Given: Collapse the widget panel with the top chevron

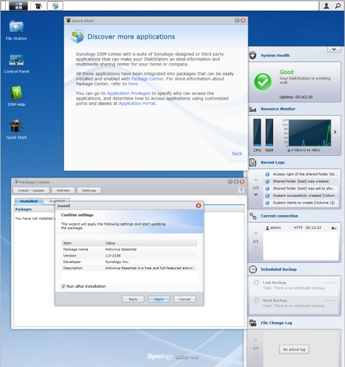Looking at the screenshot, I should click(x=333, y=49).
